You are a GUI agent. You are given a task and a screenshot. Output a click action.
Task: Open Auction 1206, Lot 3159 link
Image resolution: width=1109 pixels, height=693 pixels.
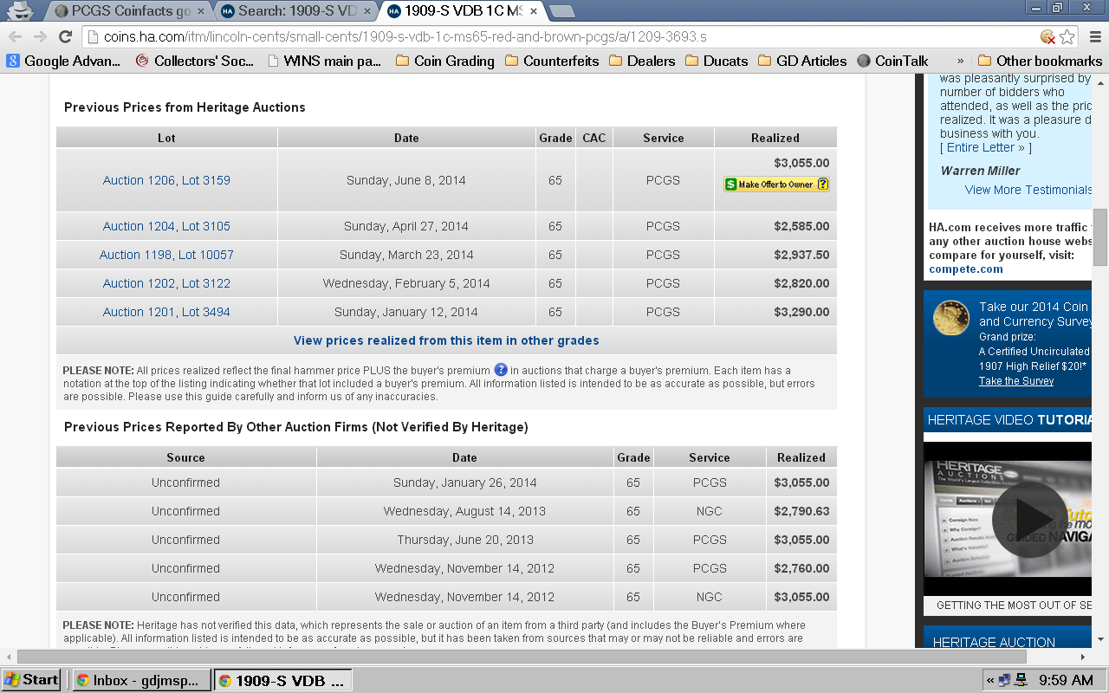[166, 180]
